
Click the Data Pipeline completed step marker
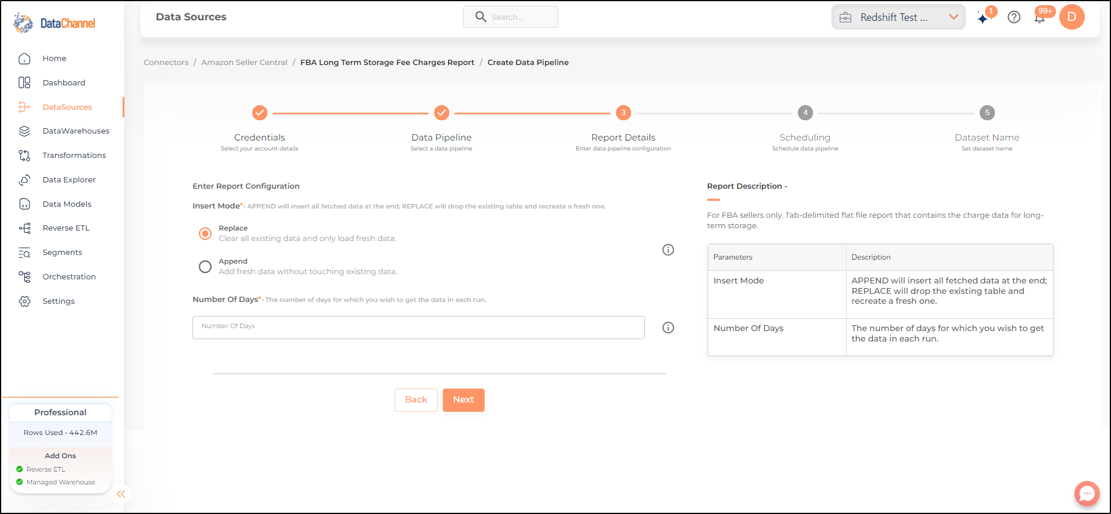[442, 113]
